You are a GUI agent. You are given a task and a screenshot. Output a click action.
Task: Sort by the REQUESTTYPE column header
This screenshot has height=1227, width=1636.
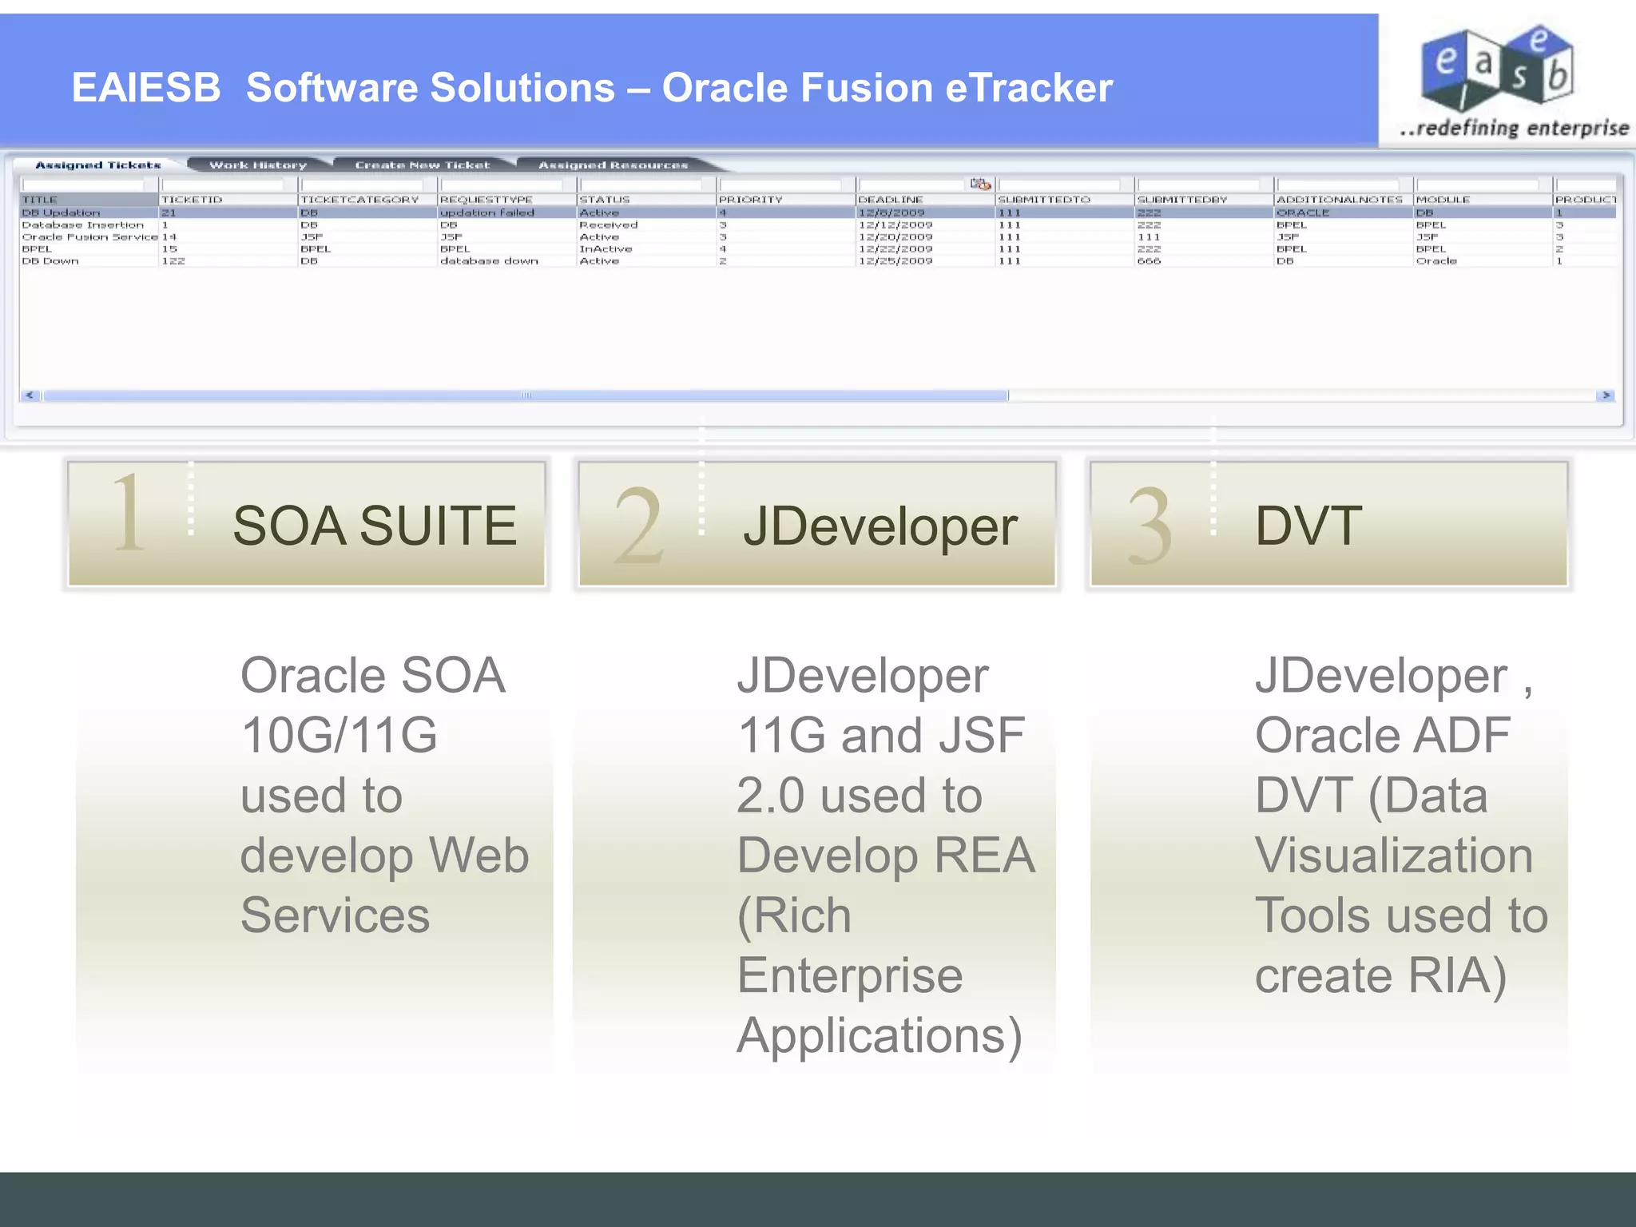point(506,200)
